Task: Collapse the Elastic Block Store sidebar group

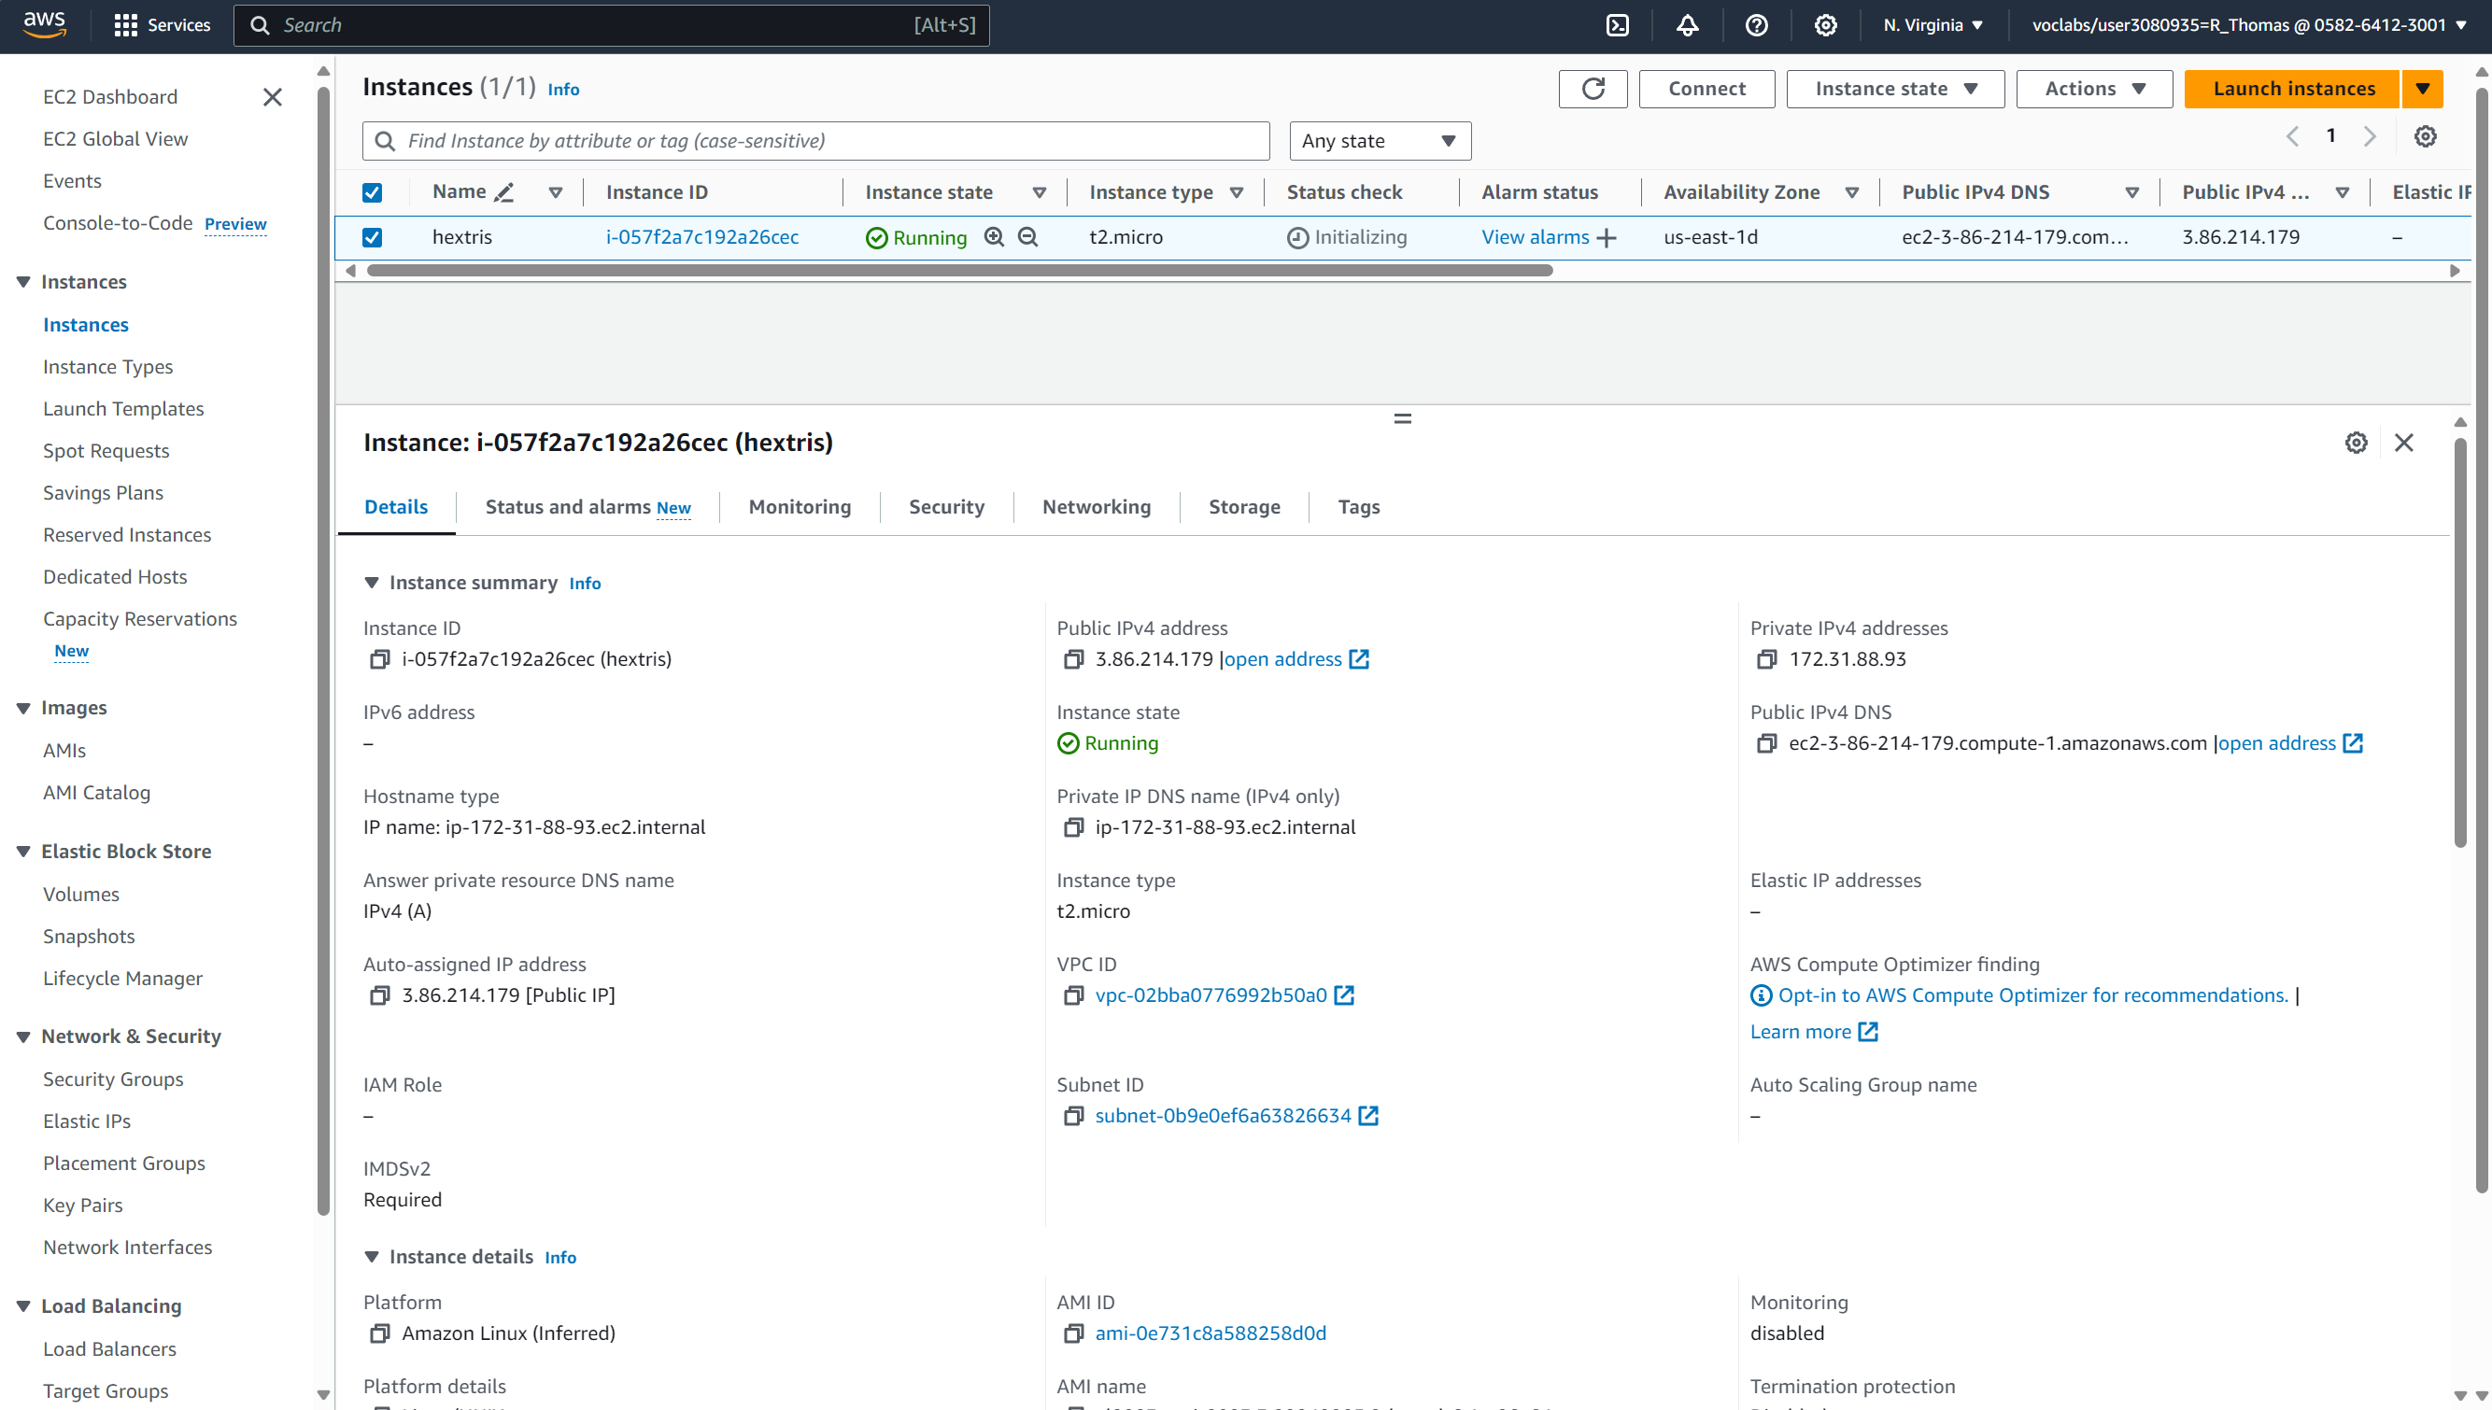Action: [23, 853]
